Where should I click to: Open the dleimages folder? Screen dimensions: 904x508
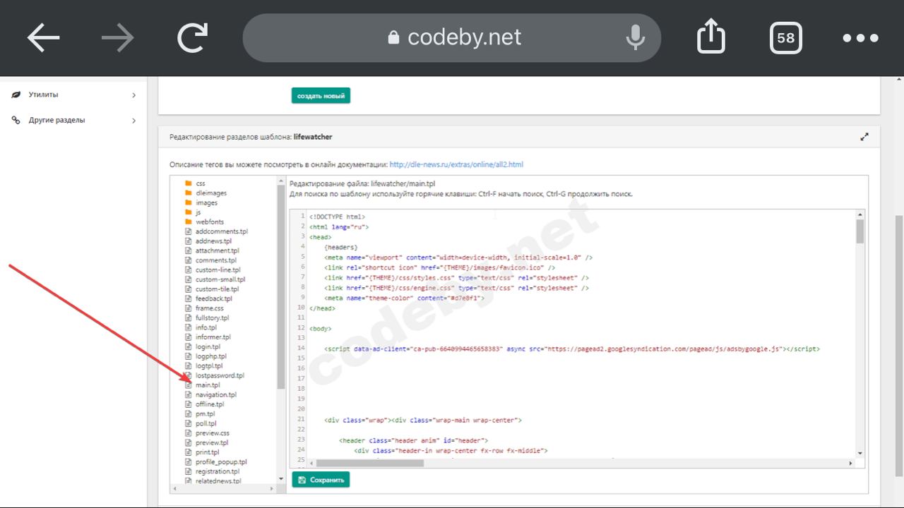(211, 193)
